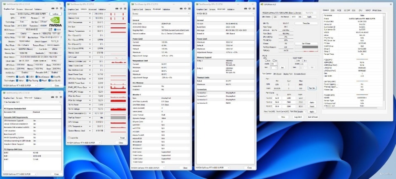Viewport: 396px width, 179px height.
Task: Click the NVIDIA logo in GPU-Z
Action: [x=55, y=22]
